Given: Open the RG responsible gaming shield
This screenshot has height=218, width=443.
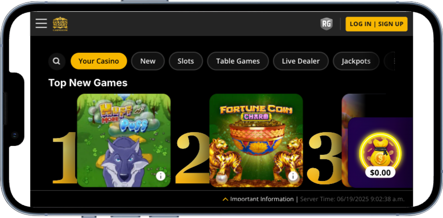Looking at the screenshot, I should click(326, 24).
